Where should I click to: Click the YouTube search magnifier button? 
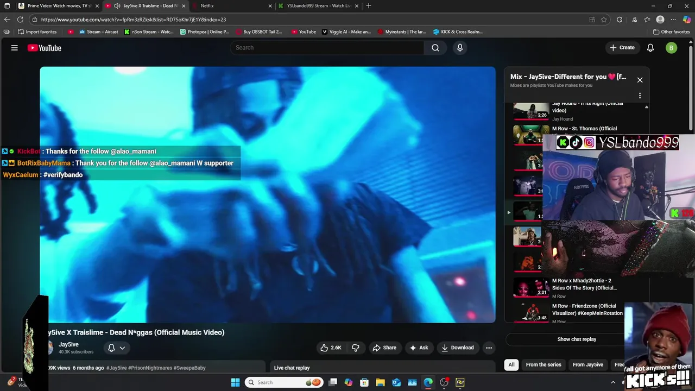coord(435,48)
